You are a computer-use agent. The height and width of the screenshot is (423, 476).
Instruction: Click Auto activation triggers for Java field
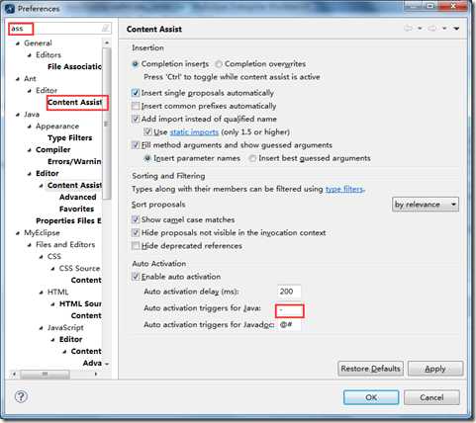tap(289, 310)
